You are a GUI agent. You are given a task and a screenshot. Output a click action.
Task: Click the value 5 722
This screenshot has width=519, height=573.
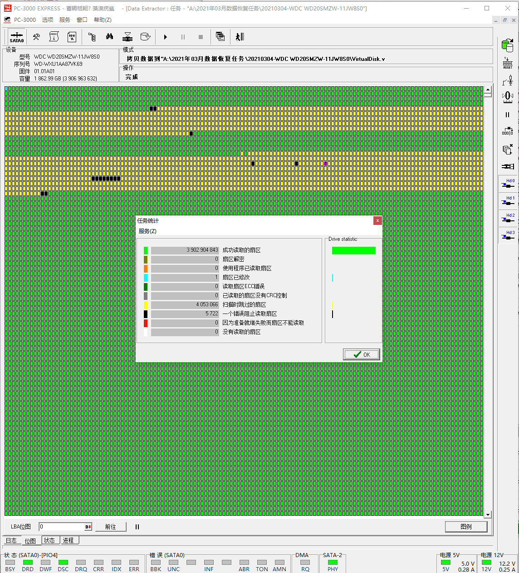click(x=212, y=314)
